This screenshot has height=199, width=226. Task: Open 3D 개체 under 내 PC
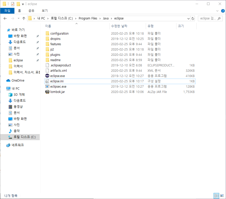(19, 94)
